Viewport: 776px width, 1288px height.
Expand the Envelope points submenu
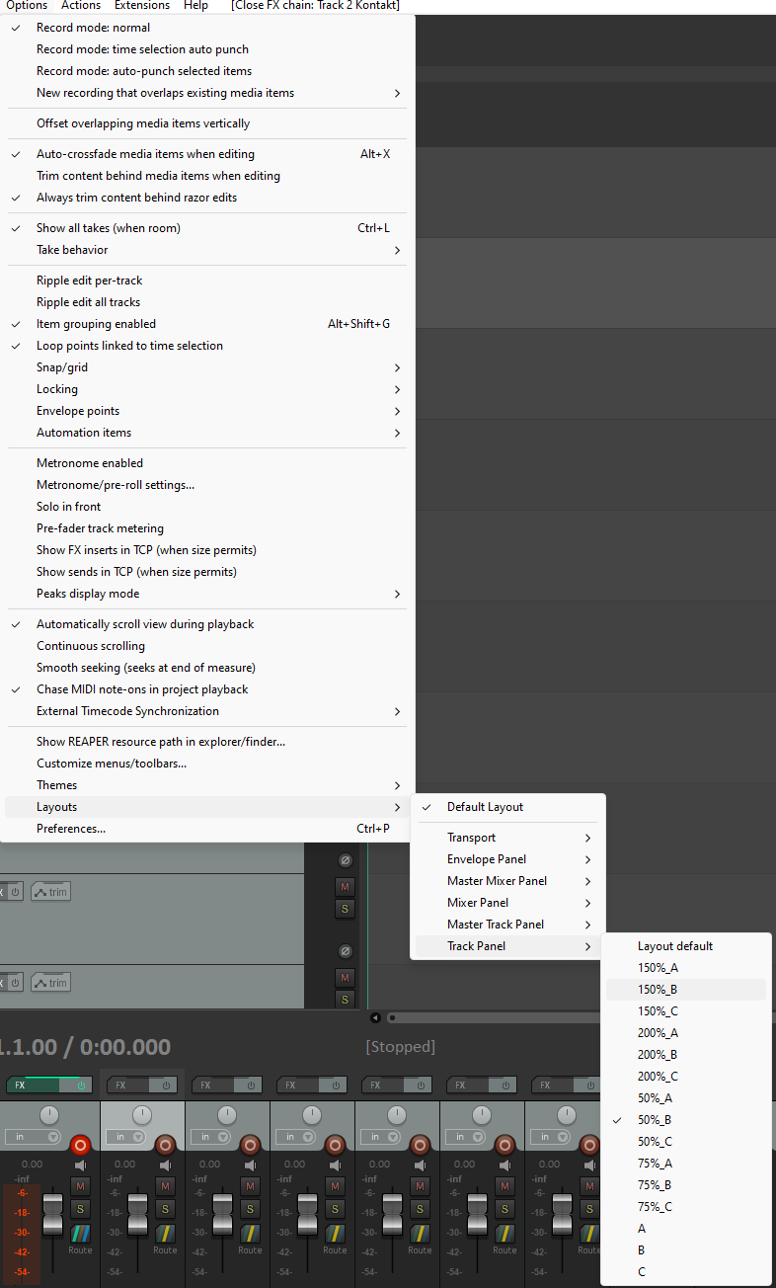207,411
